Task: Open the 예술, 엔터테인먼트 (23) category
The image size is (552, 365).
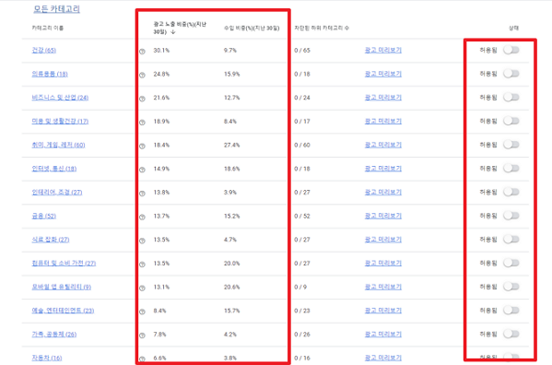Action: click(63, 311)
